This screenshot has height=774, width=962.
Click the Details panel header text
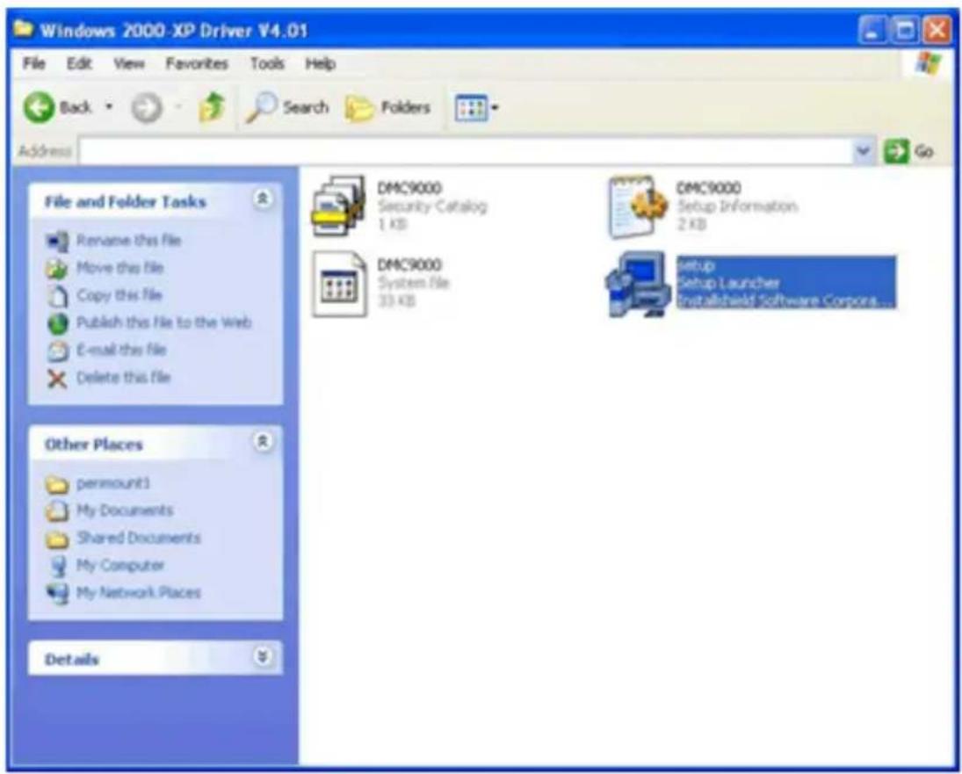click(71, 660)
